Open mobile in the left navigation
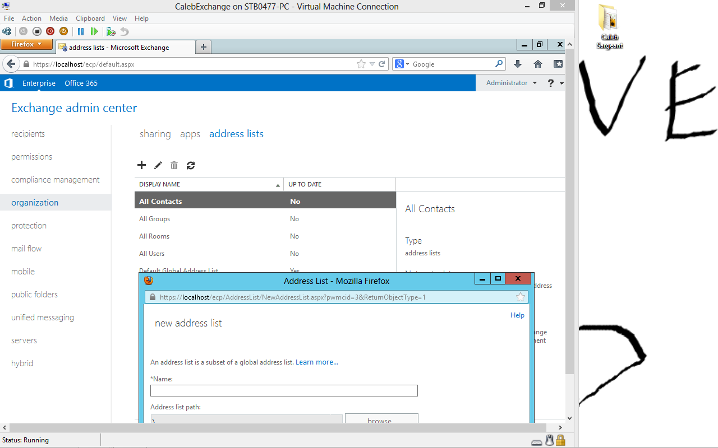Screen dimensions: 718x448 23,272
